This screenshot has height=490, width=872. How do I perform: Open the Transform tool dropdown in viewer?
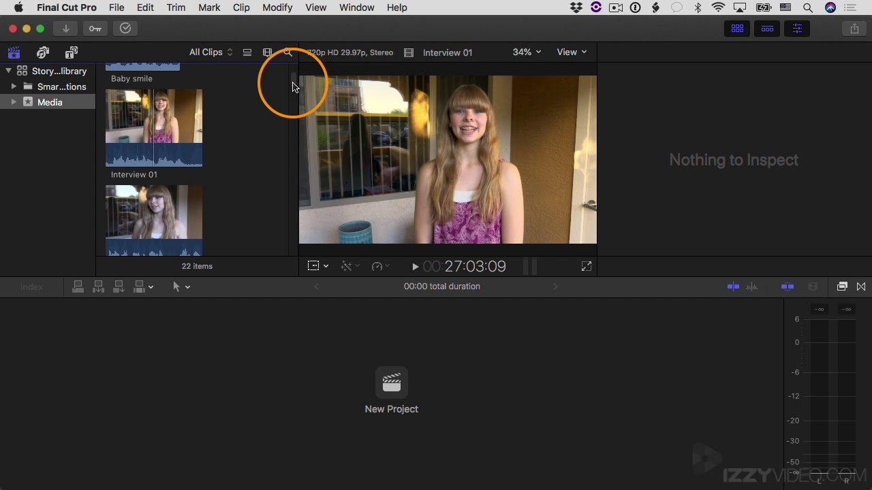(318, 266)
